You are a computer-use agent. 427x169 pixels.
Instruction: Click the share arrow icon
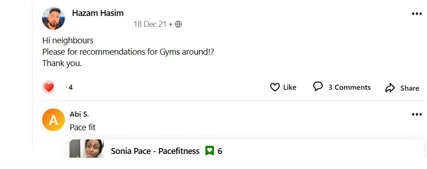click(390, 88)
